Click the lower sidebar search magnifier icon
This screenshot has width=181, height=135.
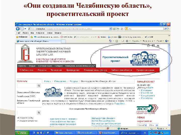point(39,113)
